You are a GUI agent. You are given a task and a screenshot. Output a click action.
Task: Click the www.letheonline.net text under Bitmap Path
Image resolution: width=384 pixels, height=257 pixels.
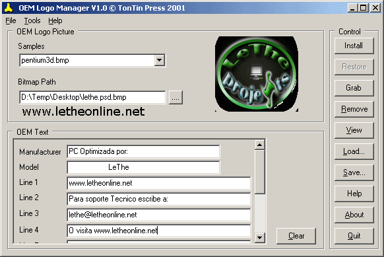[x=84, y=112]
